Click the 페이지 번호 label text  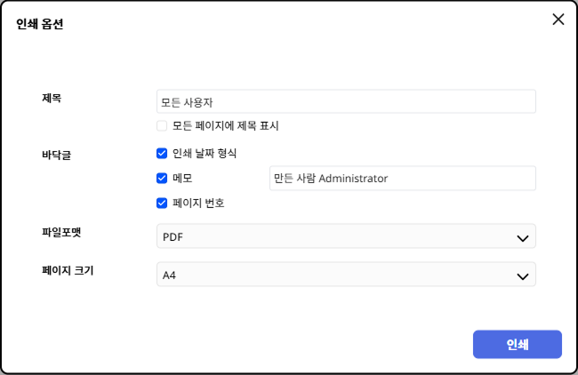pyautogui.click(x=198, y=203)
